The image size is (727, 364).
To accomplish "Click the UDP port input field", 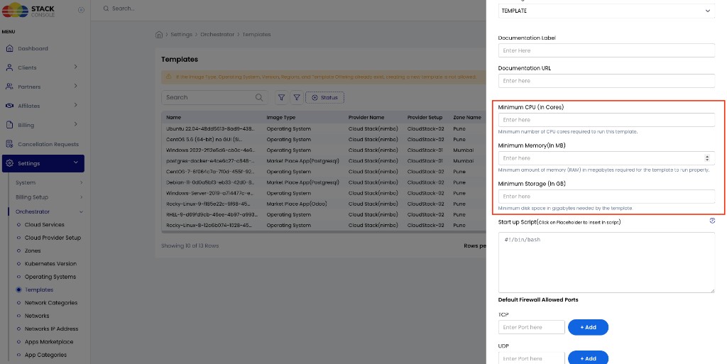I will click(x=531, y=358).
